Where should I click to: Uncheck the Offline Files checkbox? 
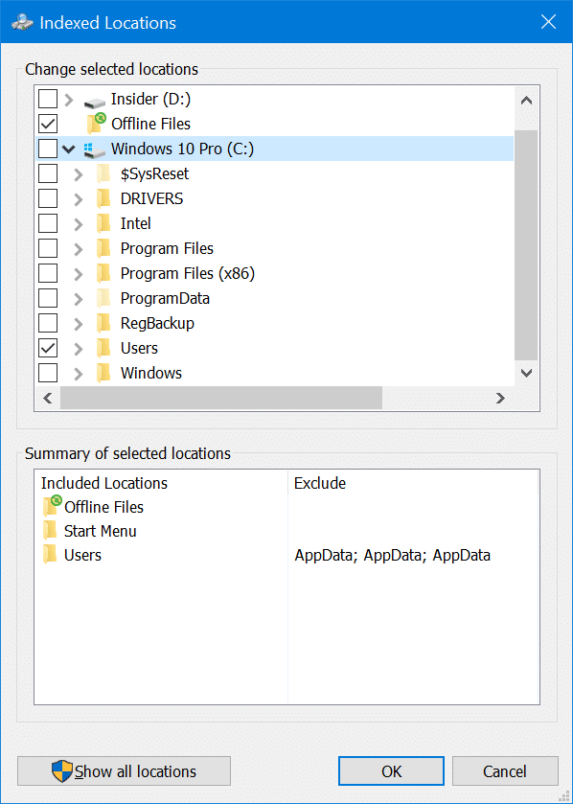point(48,124)
